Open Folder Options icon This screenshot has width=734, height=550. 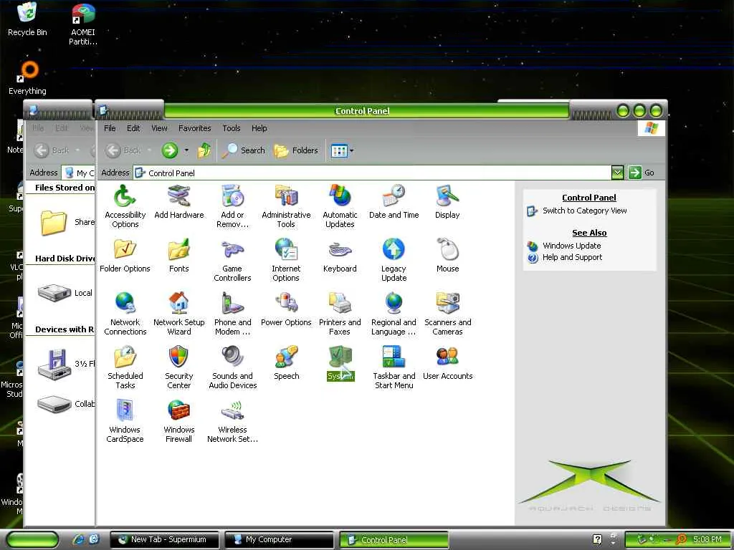tap(125, 256)
